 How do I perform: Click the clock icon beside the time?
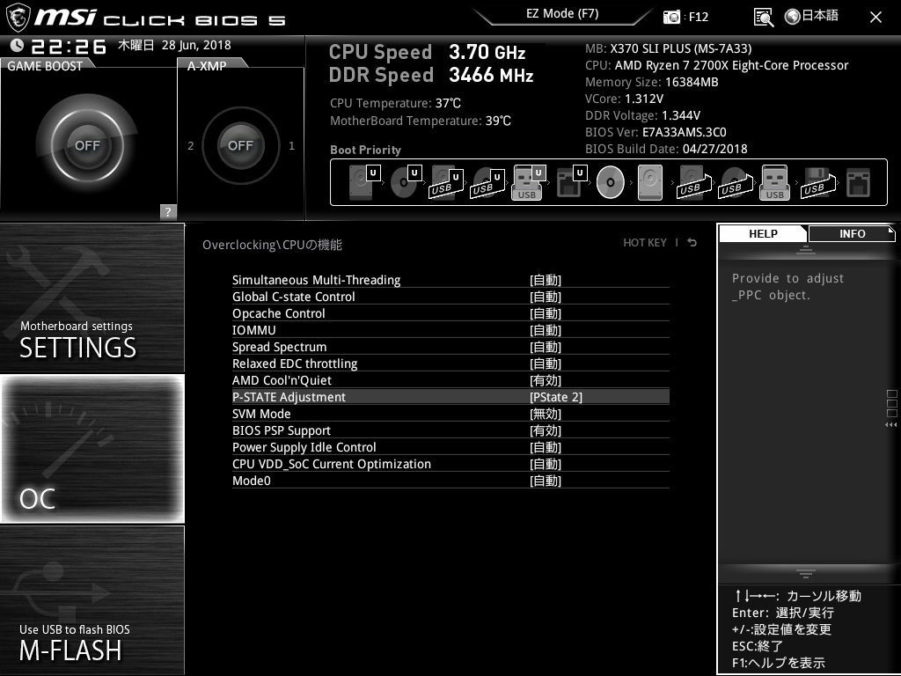tap(18, 45)
